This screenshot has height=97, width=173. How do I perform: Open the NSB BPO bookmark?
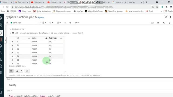click(11, 11)
